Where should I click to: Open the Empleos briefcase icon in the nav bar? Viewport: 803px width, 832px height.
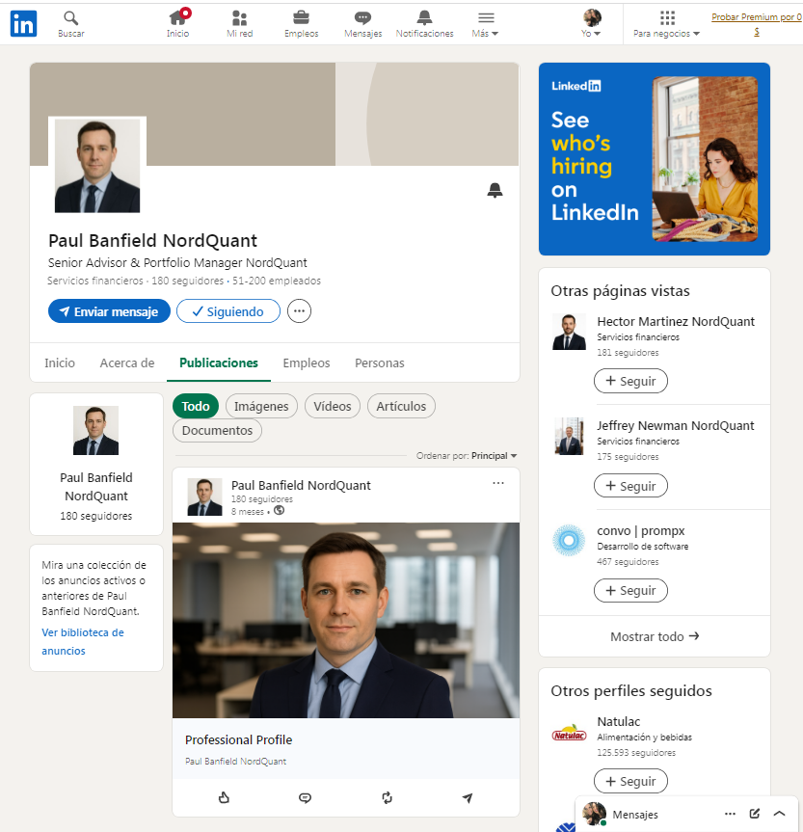point(301,24)
